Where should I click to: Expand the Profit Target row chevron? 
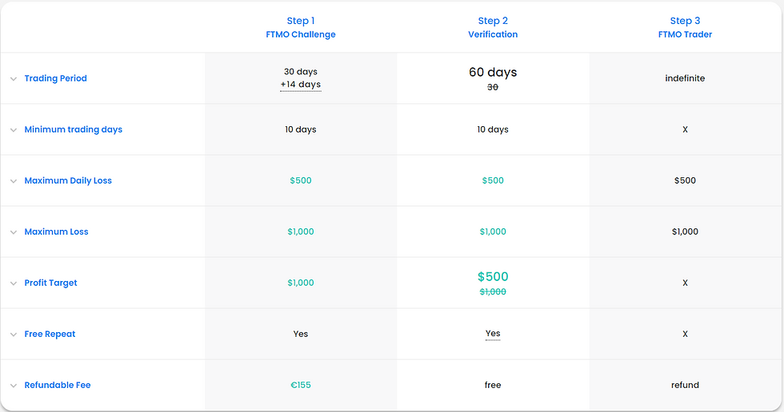click(x=14, y=283)
